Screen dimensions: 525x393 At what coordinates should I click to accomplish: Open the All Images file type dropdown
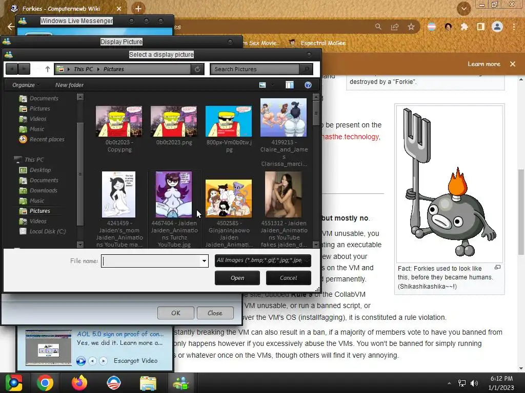pyautogui.click(x=263, y=260)
